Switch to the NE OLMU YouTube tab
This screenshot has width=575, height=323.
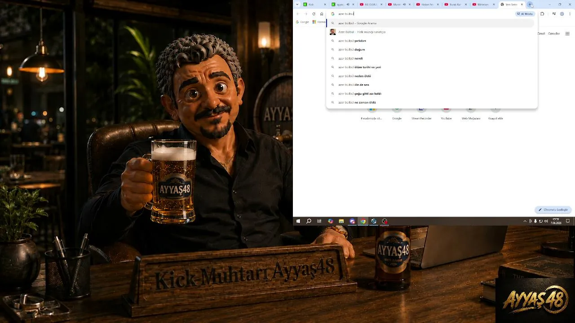(x=371, y=4)
